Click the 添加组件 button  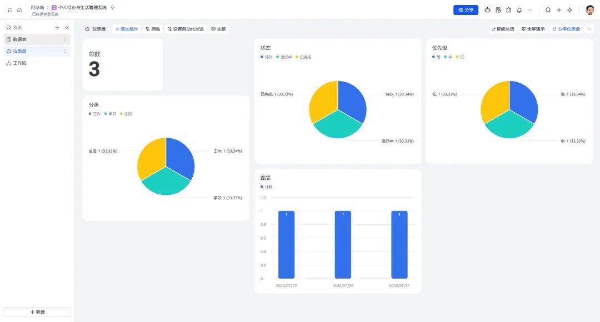pos(127,29)
